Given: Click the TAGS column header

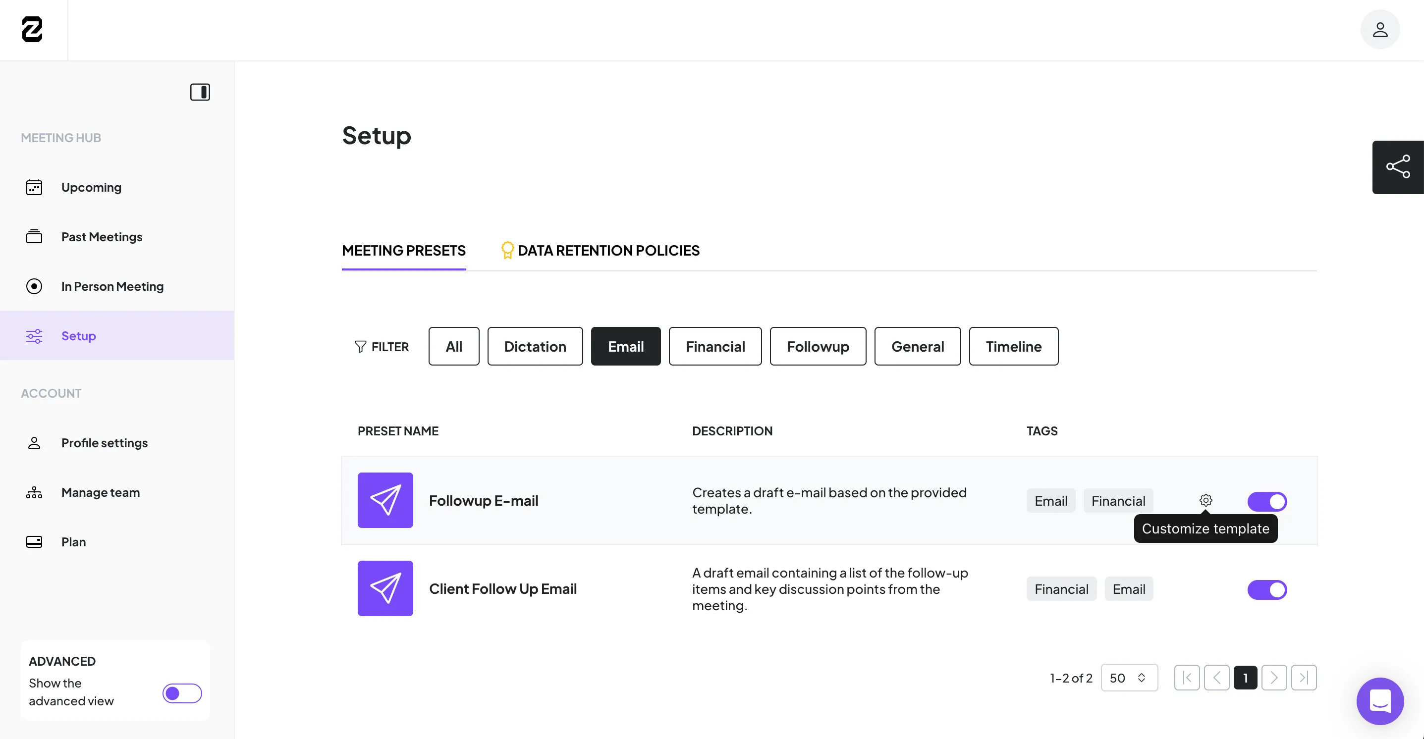Looking at the screenshot, I should pos(1042,431).
